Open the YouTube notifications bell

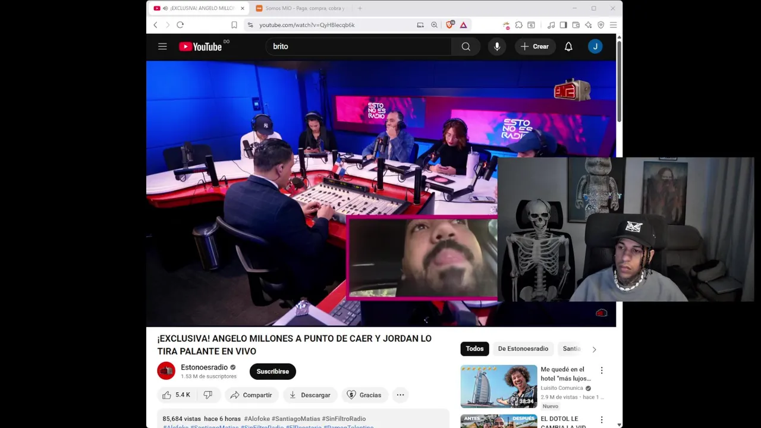pos(568,46)
